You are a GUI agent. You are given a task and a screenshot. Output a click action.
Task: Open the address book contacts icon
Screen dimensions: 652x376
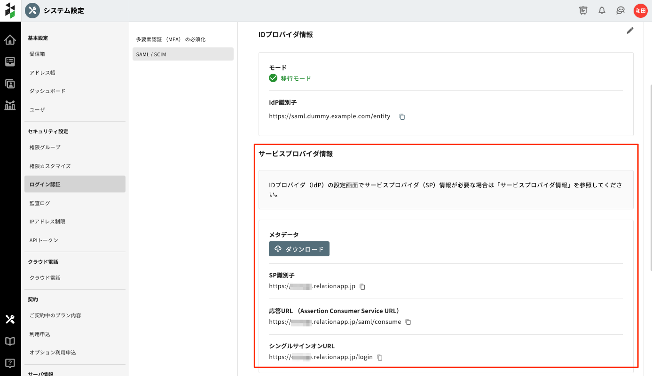[10, 84]
